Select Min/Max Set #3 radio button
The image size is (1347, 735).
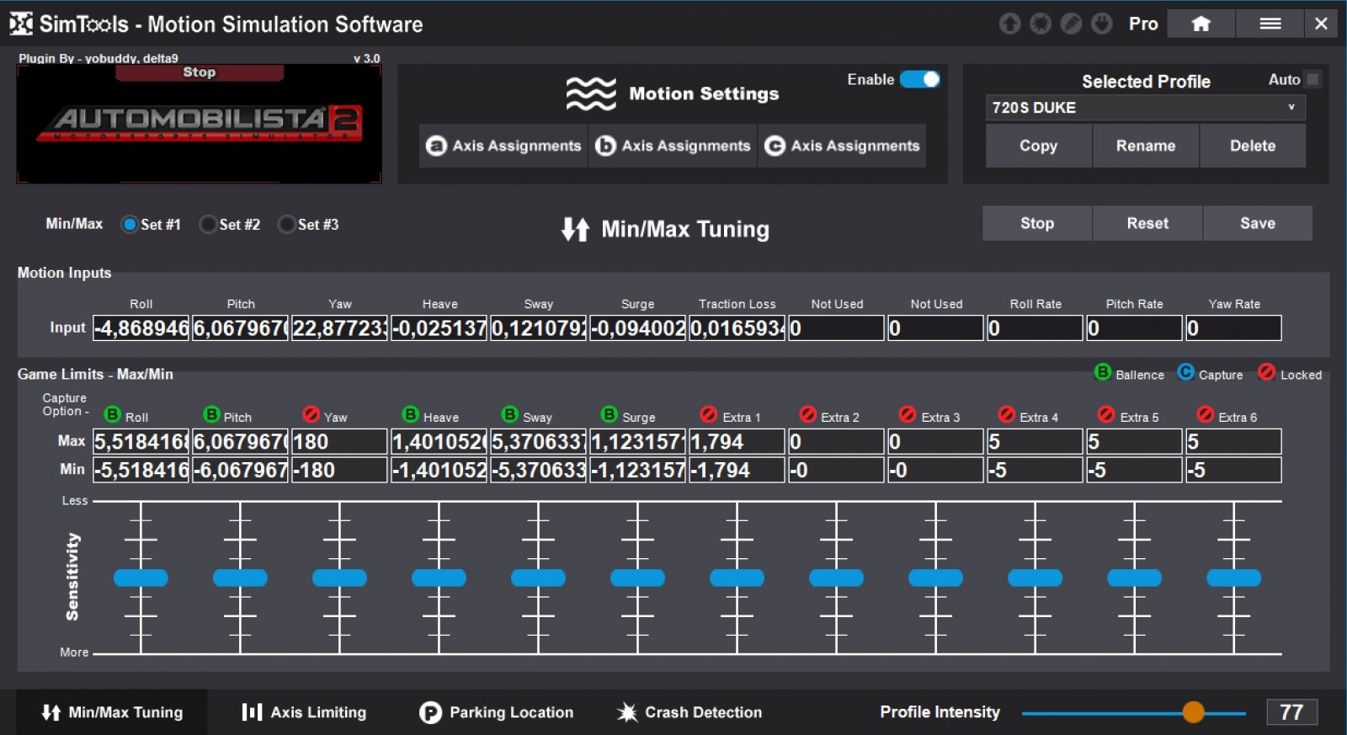pyautogui.click(x=286, y=225)
